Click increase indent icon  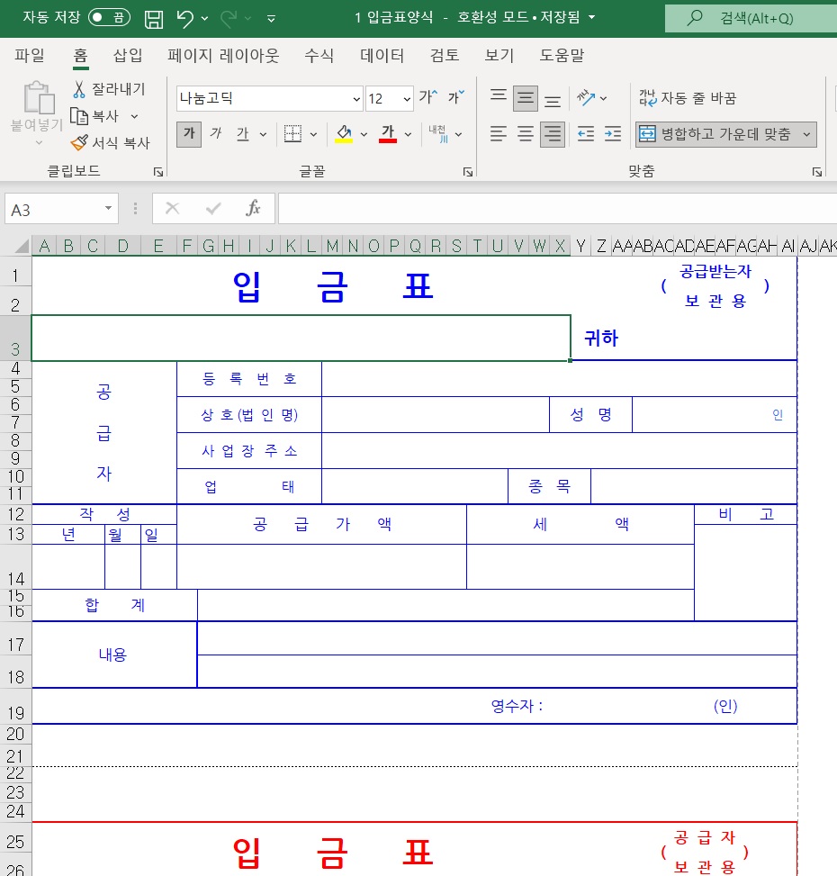(x=613, y=134)
